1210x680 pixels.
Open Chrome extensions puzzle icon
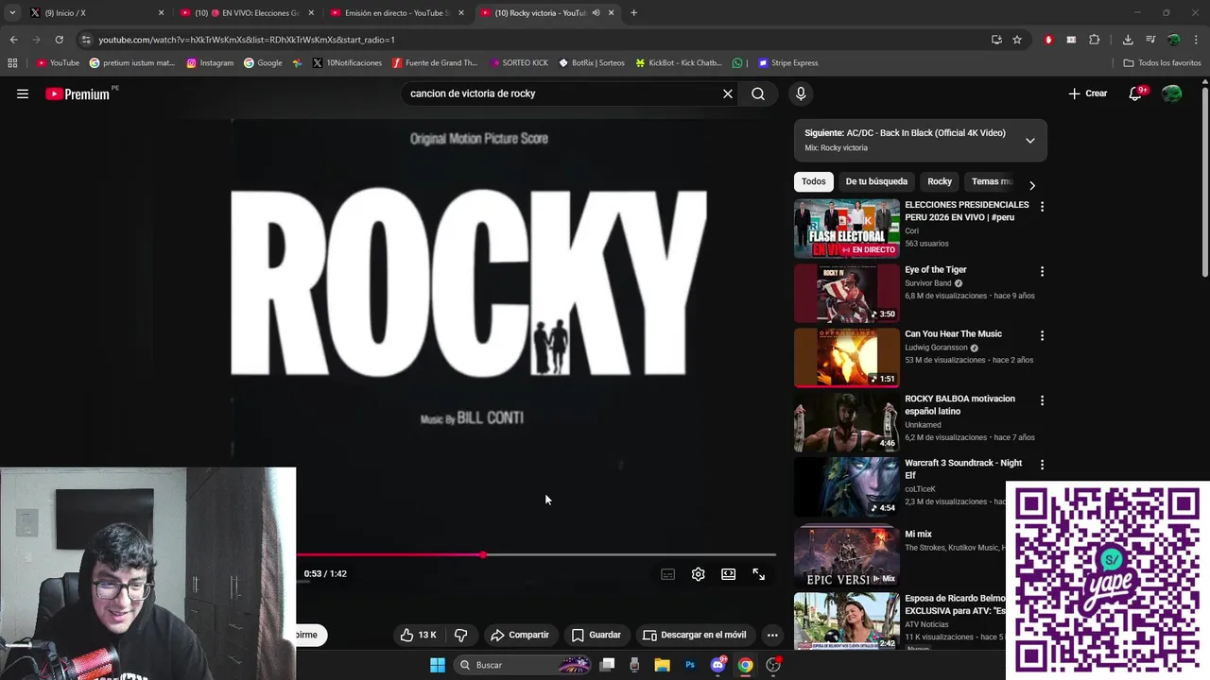1095,40
